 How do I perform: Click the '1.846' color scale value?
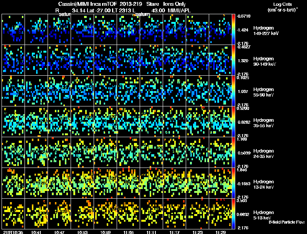(x=242, y=170)
